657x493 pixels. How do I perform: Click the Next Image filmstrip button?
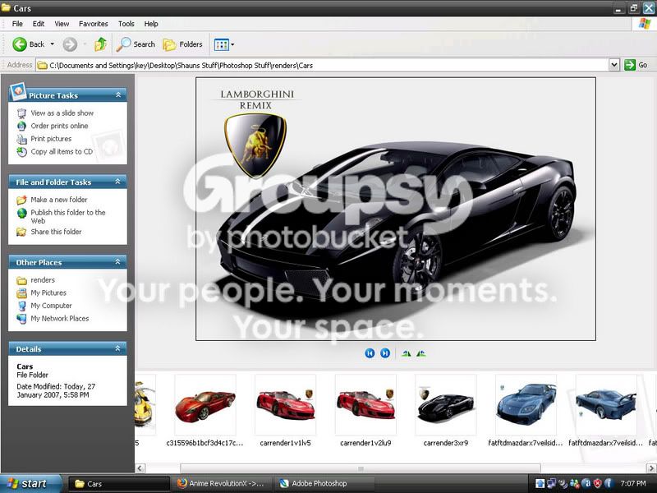(x=385, y=353)
